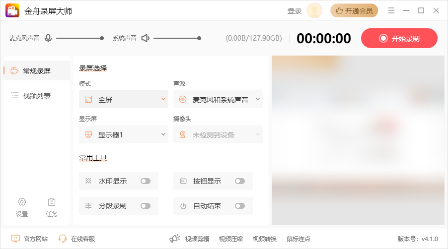Enable the 水印显示 toggle
Image resolution: width=448 pixels, height=249 pixels.
[146, 181]
